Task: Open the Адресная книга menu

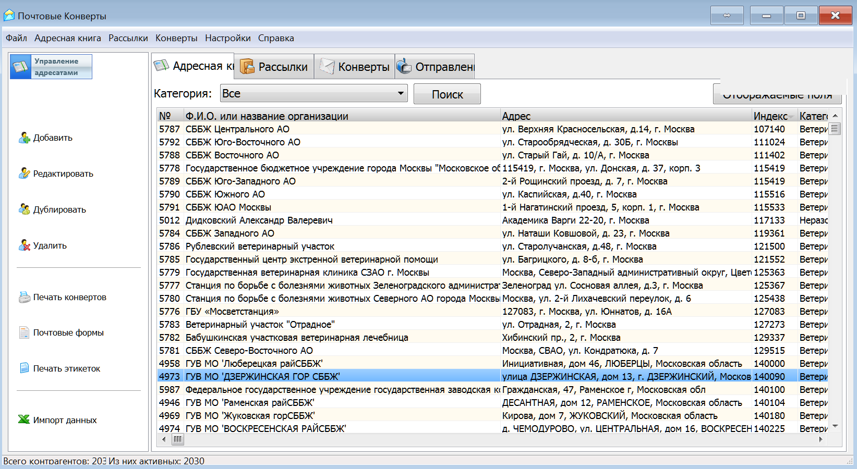Action: pyautogui.click(x=68, y=38)
